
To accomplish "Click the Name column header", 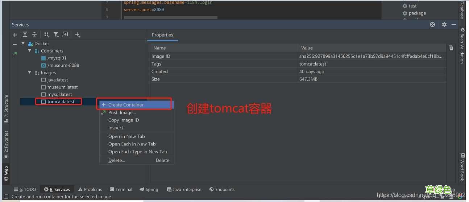I will (224, 48).
